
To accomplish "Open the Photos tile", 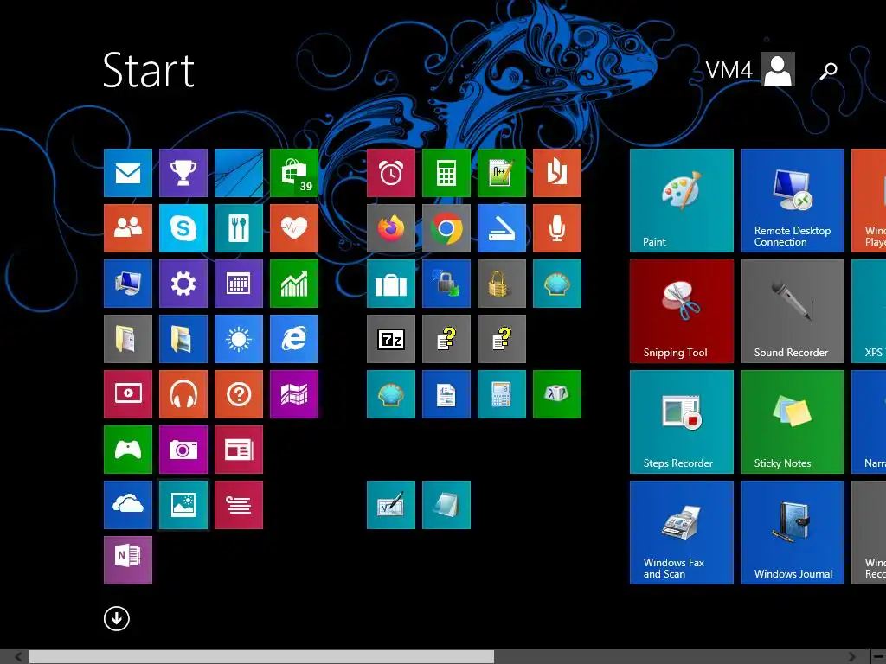I will click(x=183, y=505).
